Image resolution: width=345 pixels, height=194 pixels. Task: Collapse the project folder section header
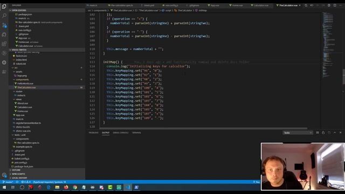click(x=47, y=50)
